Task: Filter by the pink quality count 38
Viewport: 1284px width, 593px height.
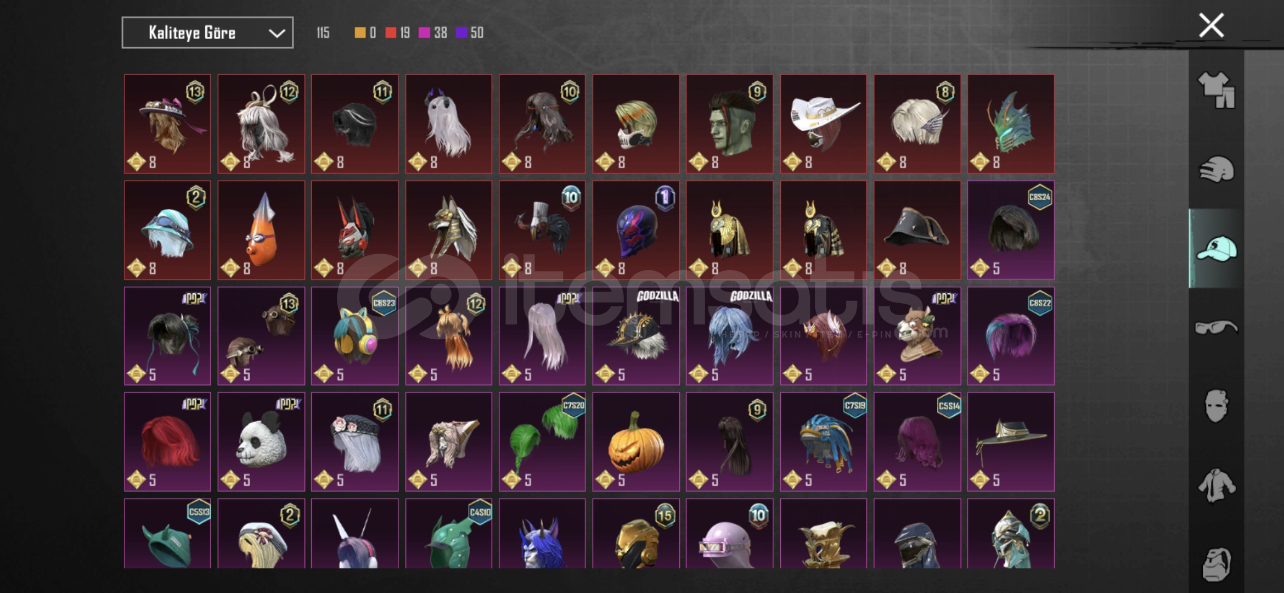Action: [x=433, y=33]
